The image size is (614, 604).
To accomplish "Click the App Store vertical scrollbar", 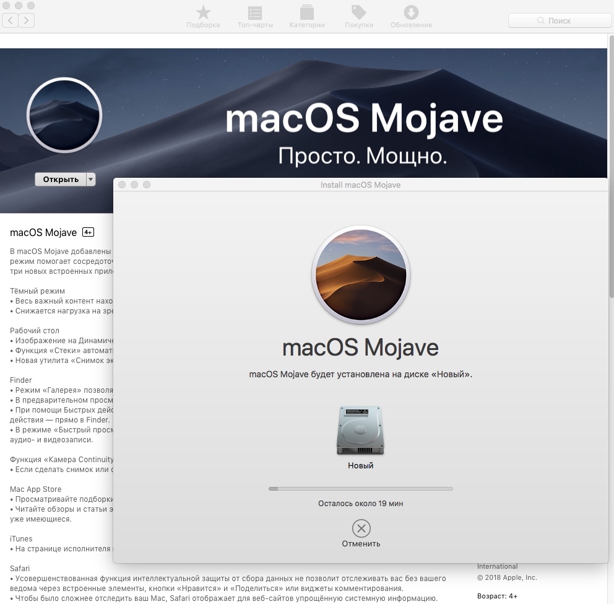I will pos(612,167).
